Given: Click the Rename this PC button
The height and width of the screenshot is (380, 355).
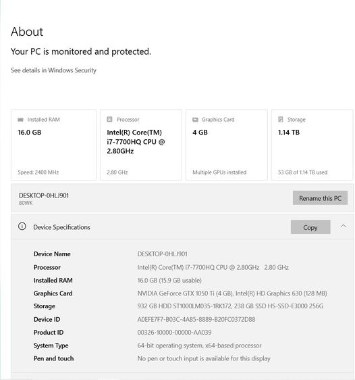Looking at the screenshot, I should tap(320, 198).
